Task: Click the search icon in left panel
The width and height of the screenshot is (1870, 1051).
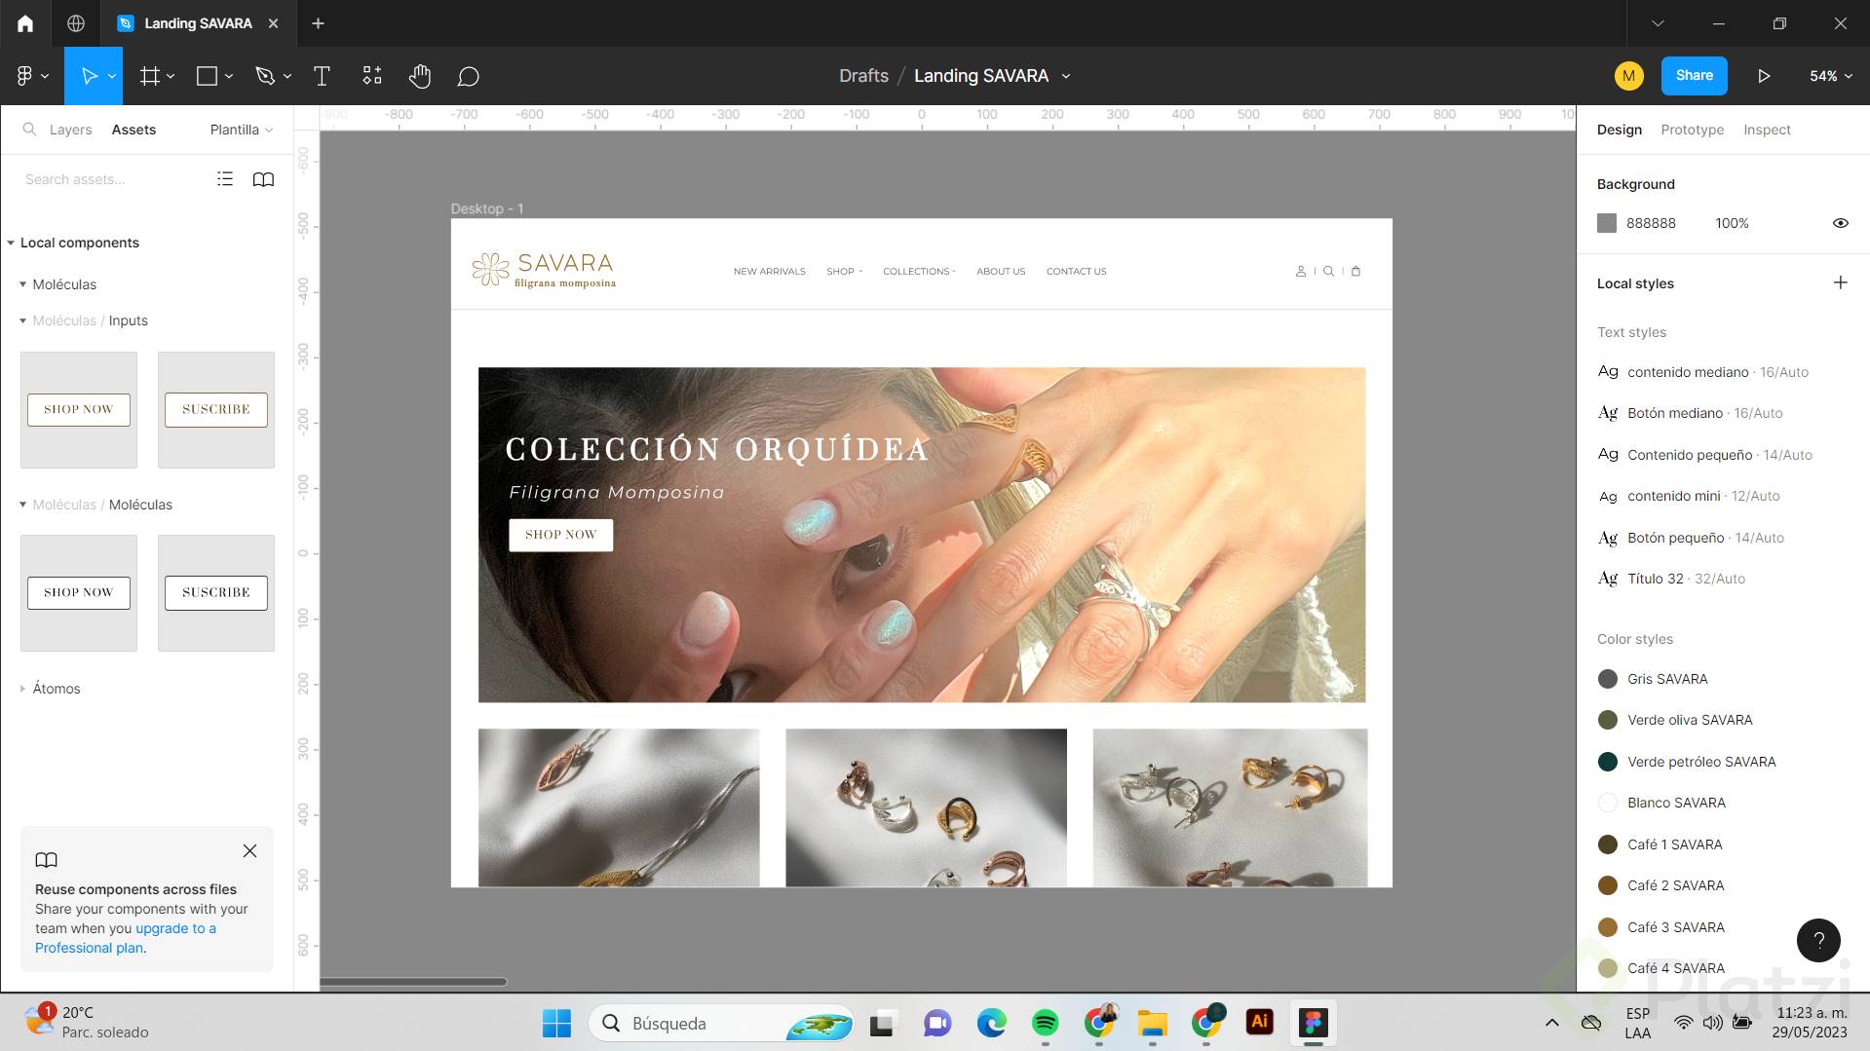Action: (x=29, y=130)
